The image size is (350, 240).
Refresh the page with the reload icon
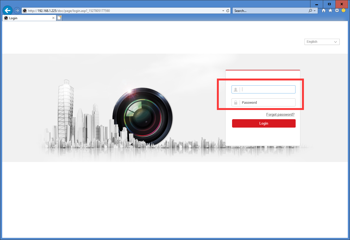(228, 11)
